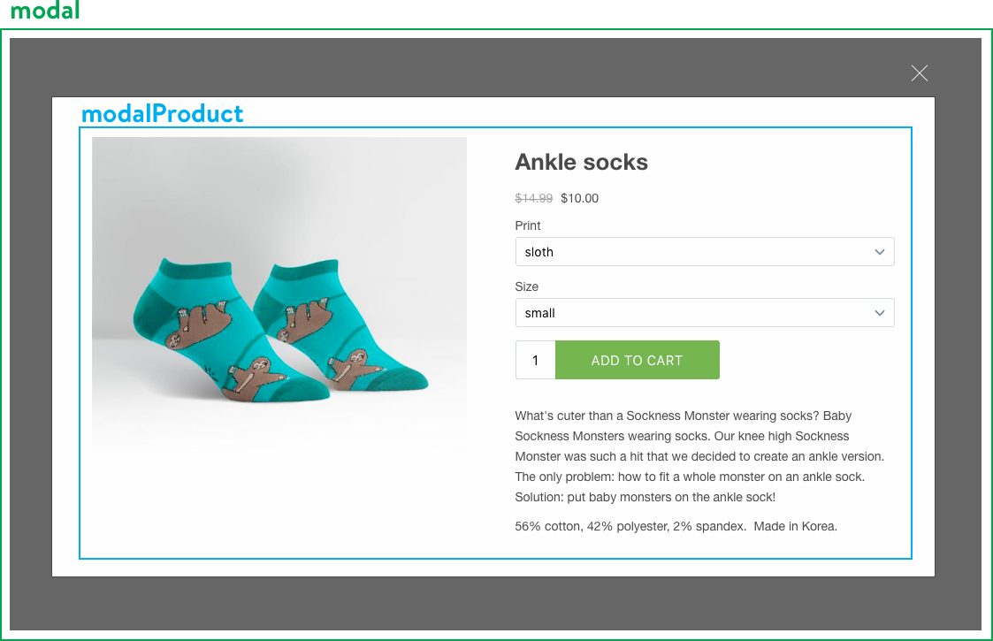Click the $10.00 sale price
Image resolution: width=993 pixels, height=641 pixels.
click(579, 198)
